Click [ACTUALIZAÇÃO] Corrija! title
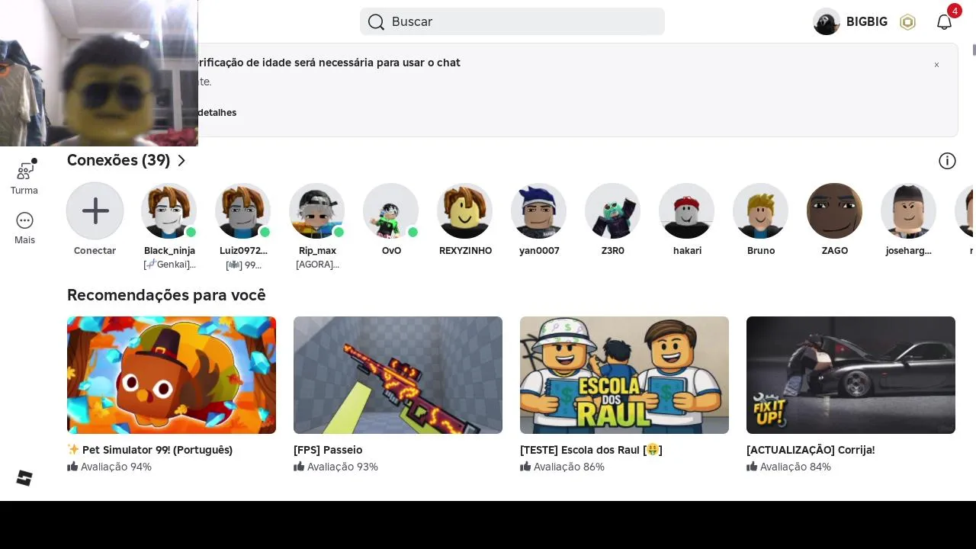This screenshot has width=976, height=549. 811,450
